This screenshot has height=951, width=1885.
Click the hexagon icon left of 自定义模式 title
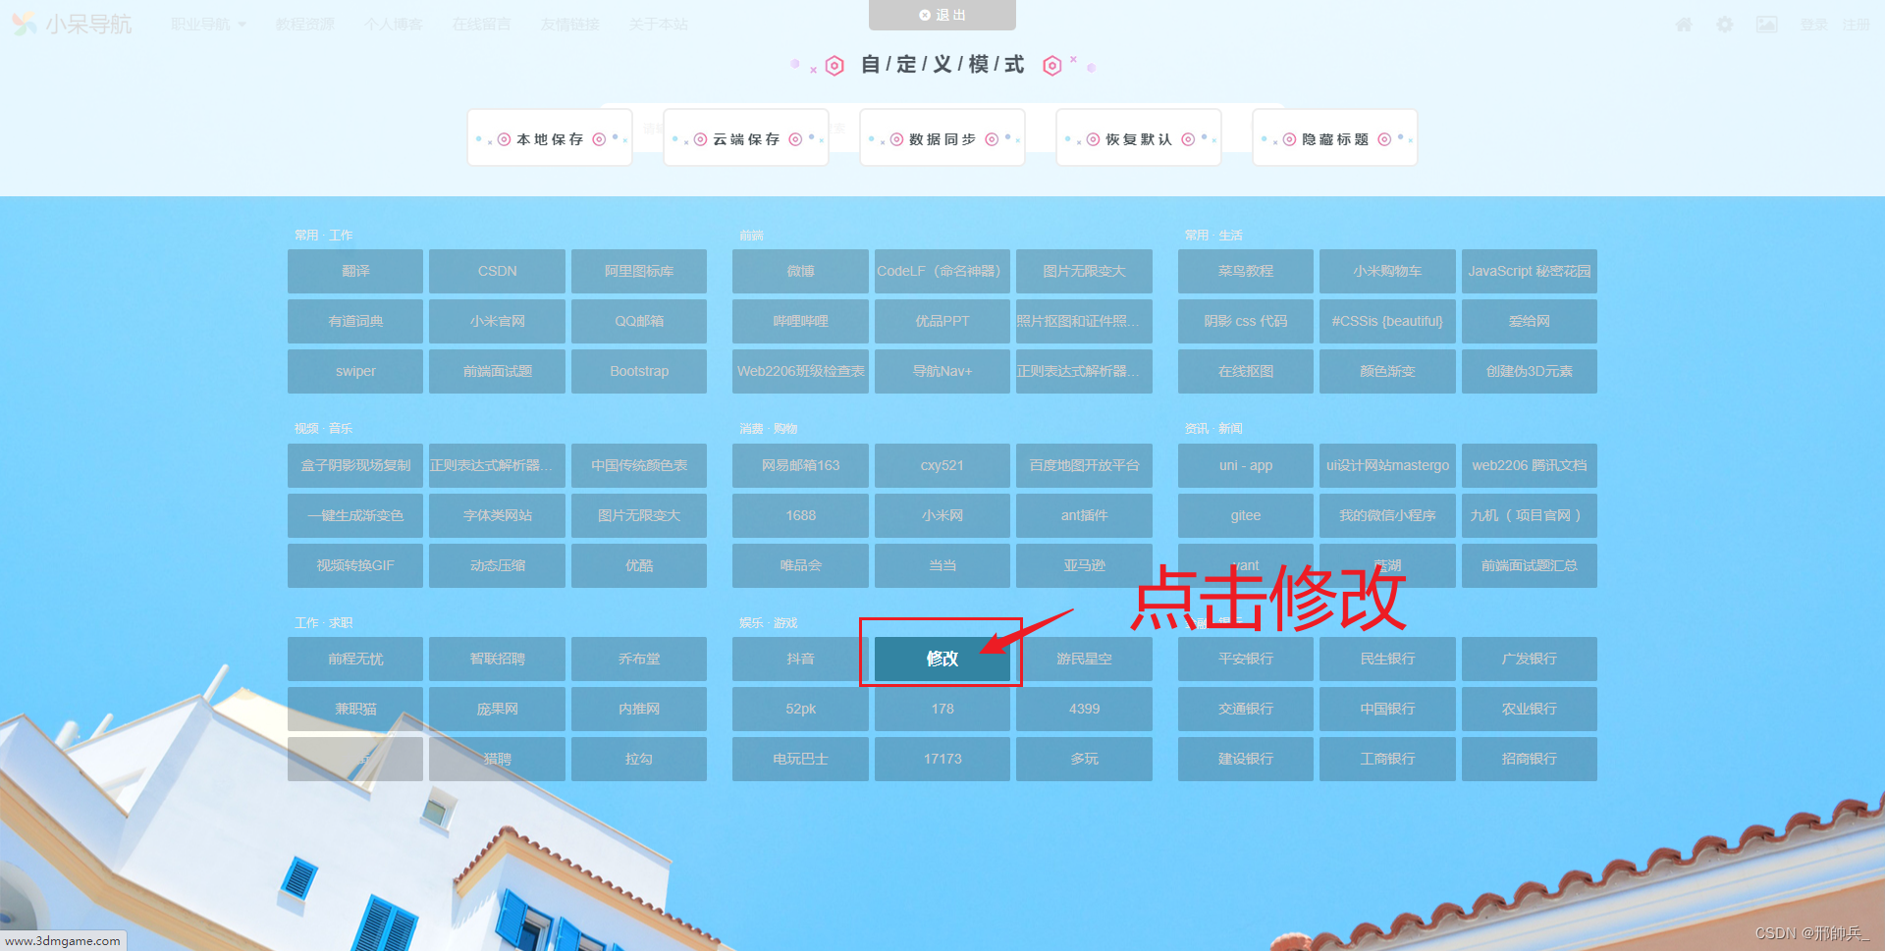pos(835,65)
